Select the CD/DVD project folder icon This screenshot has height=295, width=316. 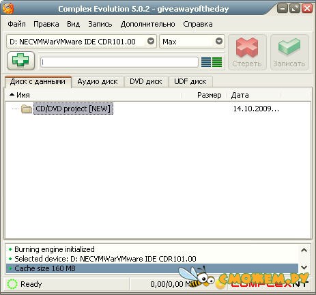[x=27, y=109]
